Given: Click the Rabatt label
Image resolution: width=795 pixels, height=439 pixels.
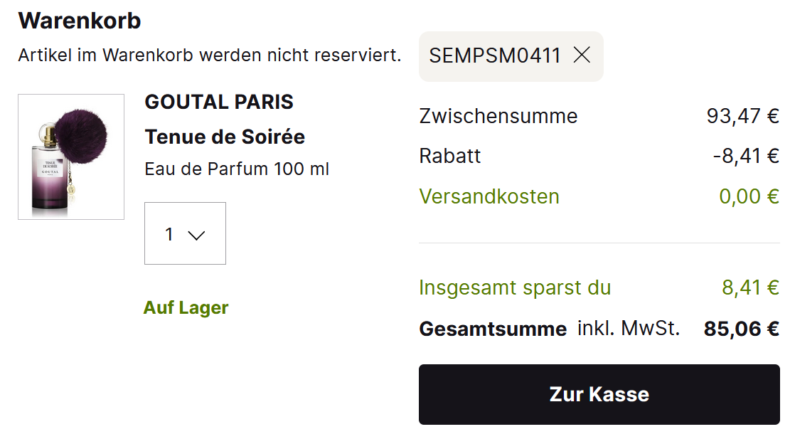Looking at the screenshot, I should click(x=450, y=156).
